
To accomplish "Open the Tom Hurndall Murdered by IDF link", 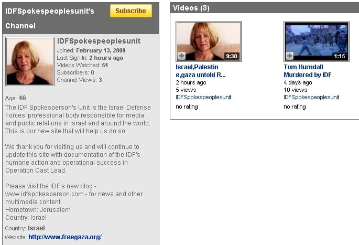I will (308, 71).
